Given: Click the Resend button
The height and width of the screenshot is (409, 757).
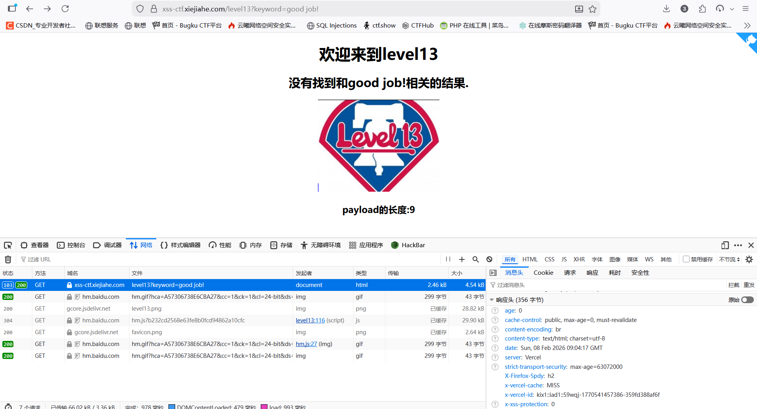Looking at the screenshot, I should pos(749,285).
